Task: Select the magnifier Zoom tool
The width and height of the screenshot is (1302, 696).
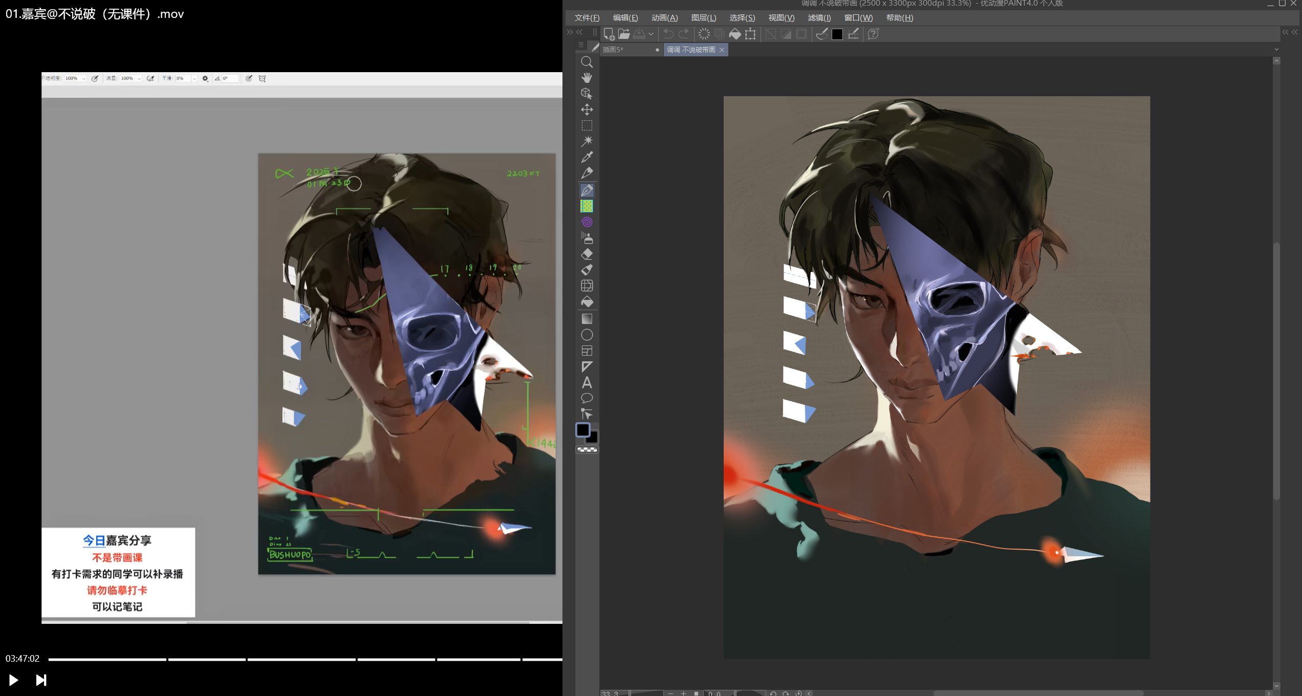Action: coord(587,62)
